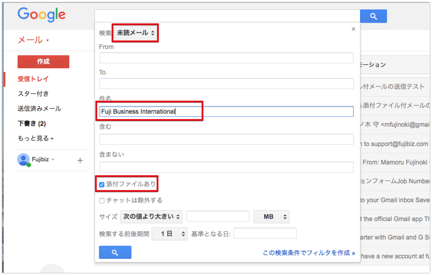Viewport: 432px width, 275px height.
Task: Go to 送信済みメール folder
Action: pos(39,109)
